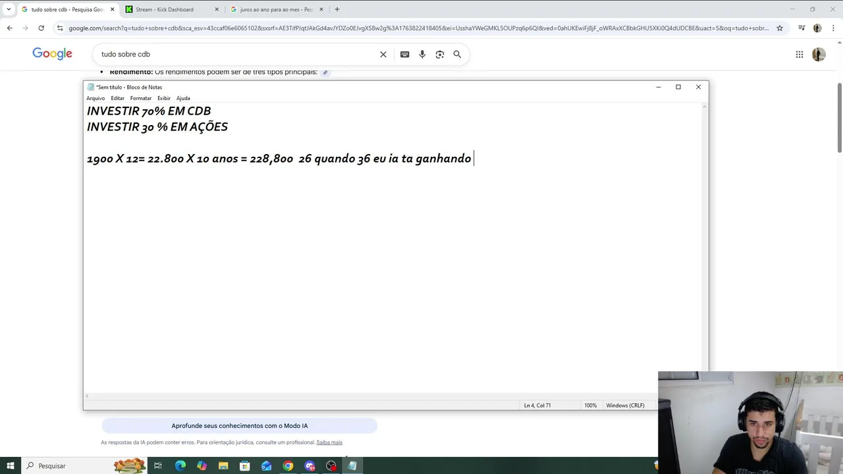Image resolution: width=843 pixels, height=474 pixels.
Task: Open Task View on the taskbar
Action: click(x=158, y=465)
